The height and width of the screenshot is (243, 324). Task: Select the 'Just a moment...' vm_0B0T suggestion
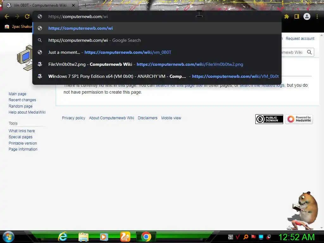coord(157,52)
